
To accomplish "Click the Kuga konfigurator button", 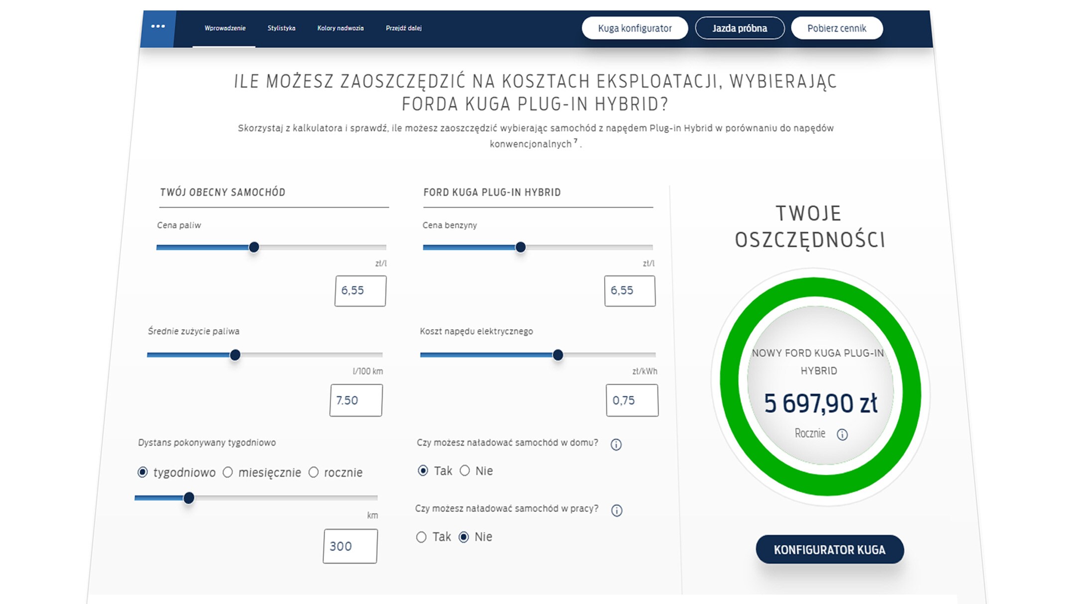I will (635, 28).
